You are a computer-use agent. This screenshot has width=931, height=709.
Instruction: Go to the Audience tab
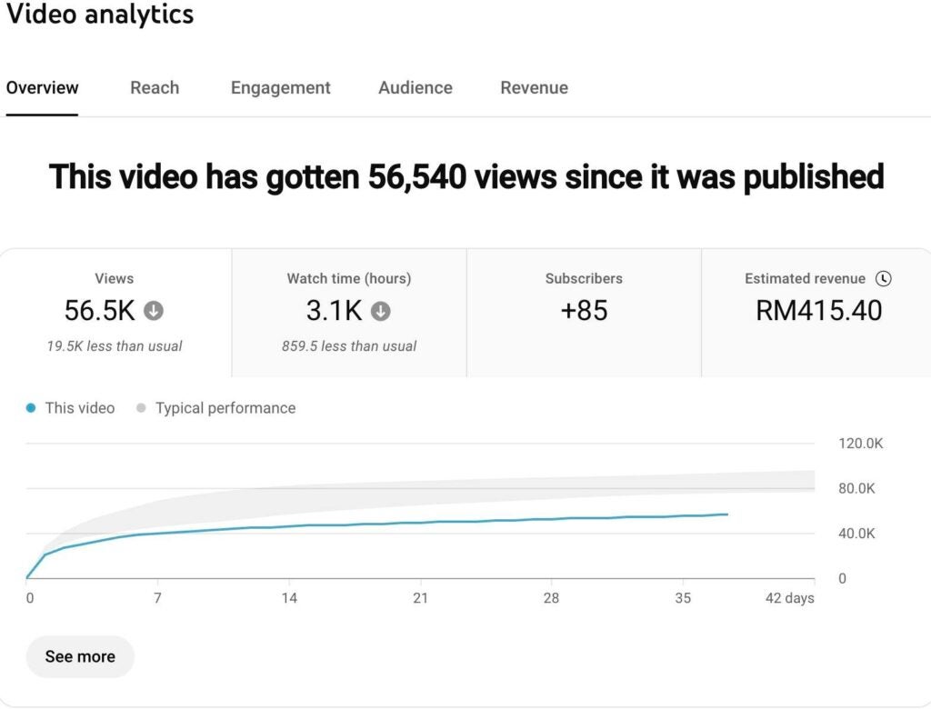415,88
